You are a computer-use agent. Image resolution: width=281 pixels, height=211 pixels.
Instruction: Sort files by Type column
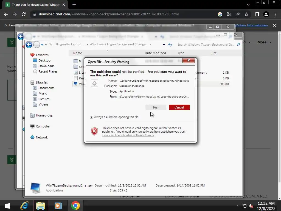tap(181, 53)
